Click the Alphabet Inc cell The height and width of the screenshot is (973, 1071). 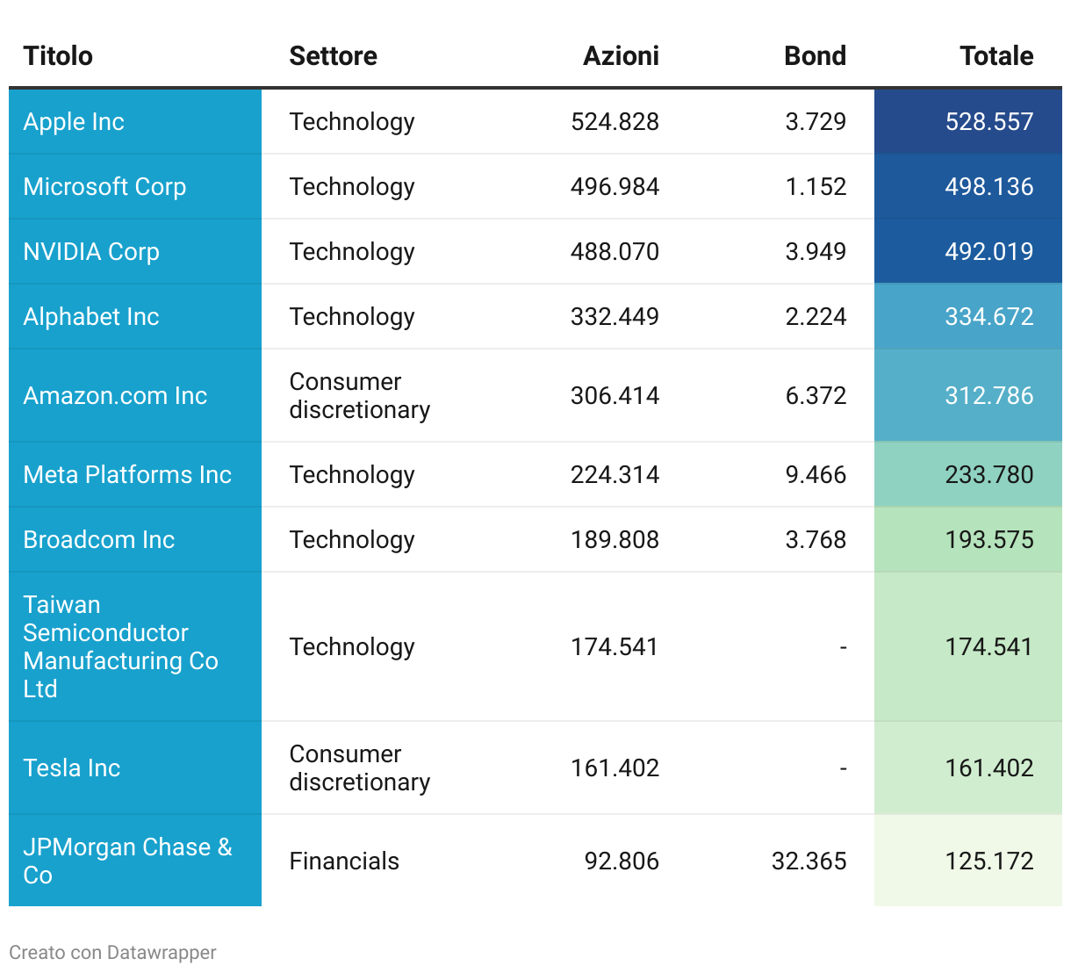[91, 317]
